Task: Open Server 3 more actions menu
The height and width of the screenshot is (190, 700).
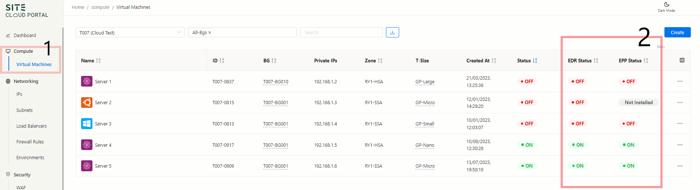Action: (680, 123)
